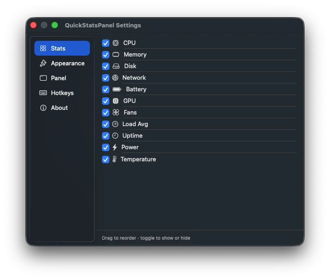Toggle the Battery checkbox
Screen dimensions: 330x280
[x=106, y=89]
